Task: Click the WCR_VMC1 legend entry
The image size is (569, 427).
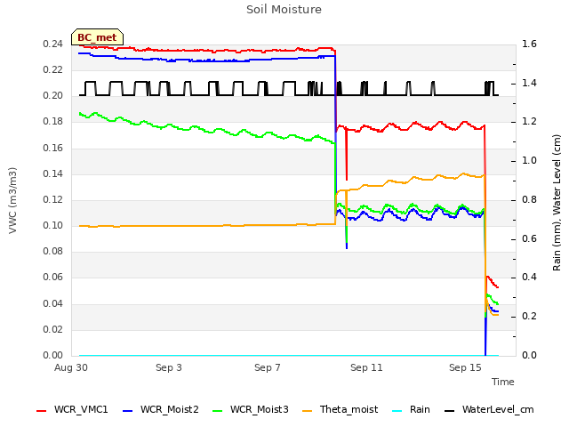Action: (72, 409)
